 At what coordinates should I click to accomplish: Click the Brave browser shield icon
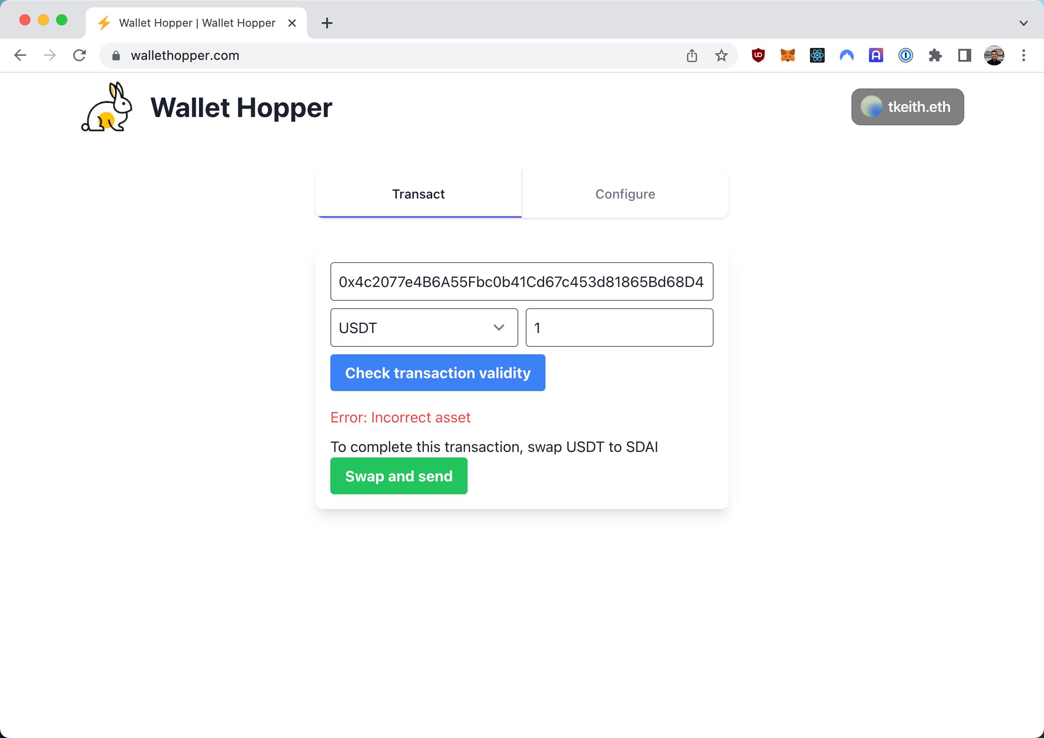pyautogui.click(x=757, y=55)
